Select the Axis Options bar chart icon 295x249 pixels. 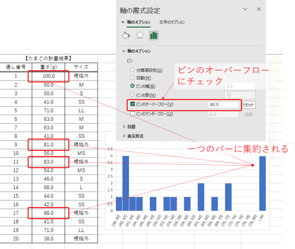(x=154, y=35)
